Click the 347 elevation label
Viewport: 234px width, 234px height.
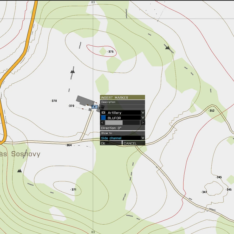(x=204, y=192)
